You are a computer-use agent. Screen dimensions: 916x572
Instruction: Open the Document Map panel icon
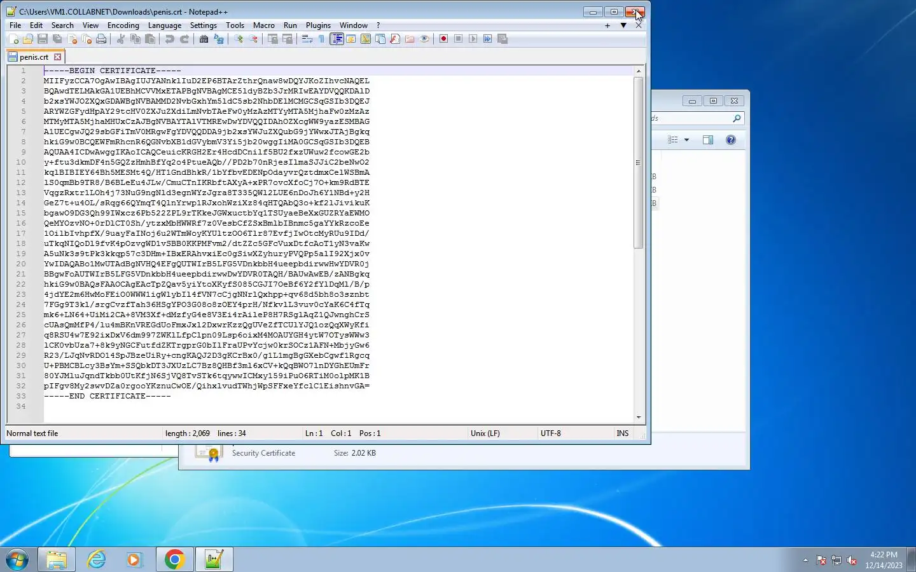click(x=366, y=39)
